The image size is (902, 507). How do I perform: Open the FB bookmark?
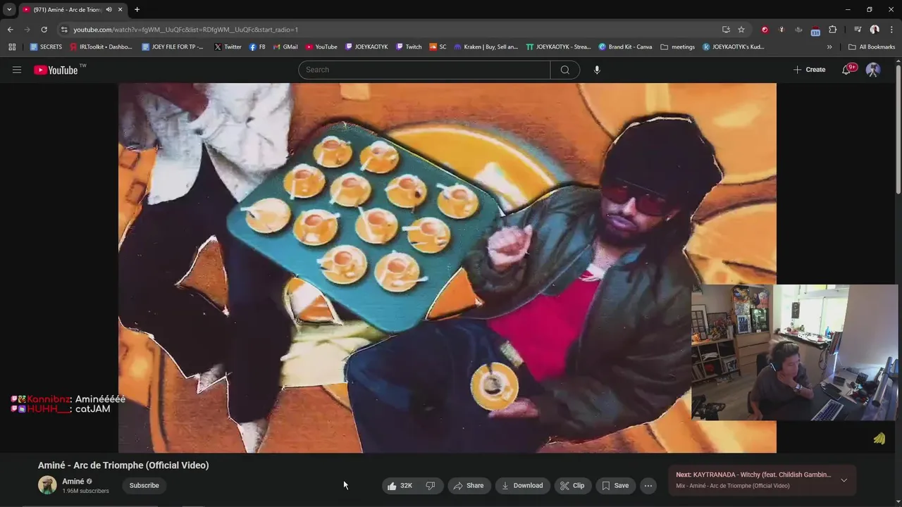coord(257,47)
